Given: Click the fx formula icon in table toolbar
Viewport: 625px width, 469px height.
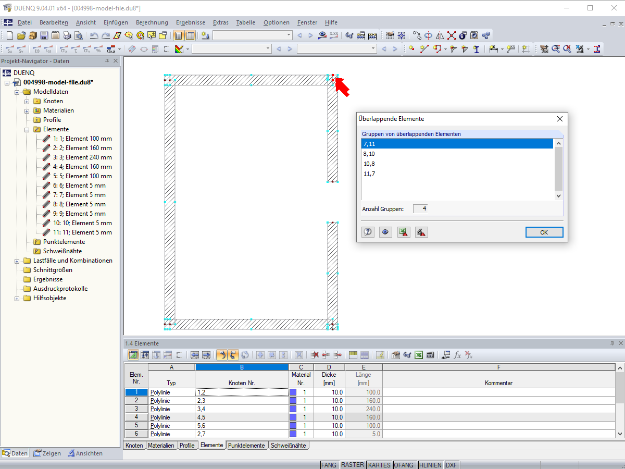Looking at the screenshot, I should [x=457, y=355].
